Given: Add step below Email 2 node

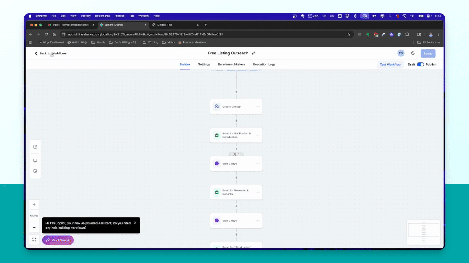Looking at the screenshot, I should pos(236,206).
